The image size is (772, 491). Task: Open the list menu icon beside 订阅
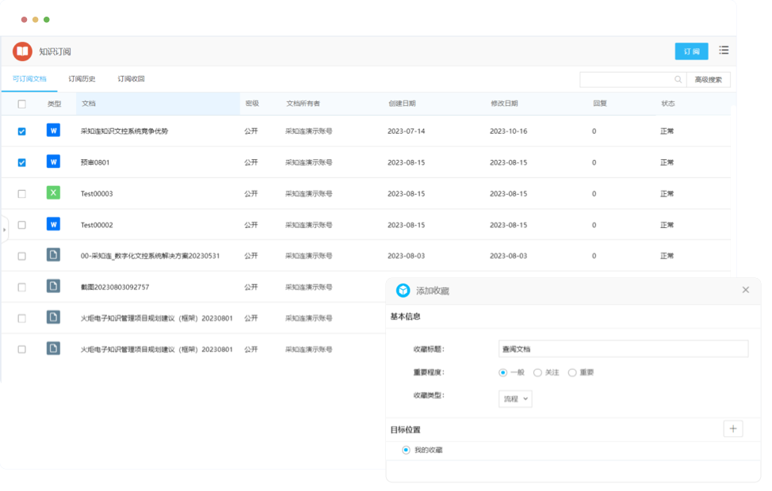(724, 51)
